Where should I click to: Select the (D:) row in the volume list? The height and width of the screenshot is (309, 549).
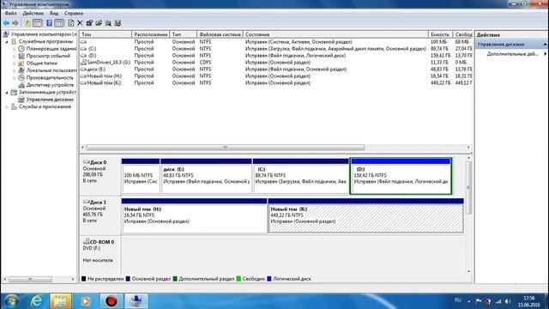pyautogui.click(x=276, y=56)
